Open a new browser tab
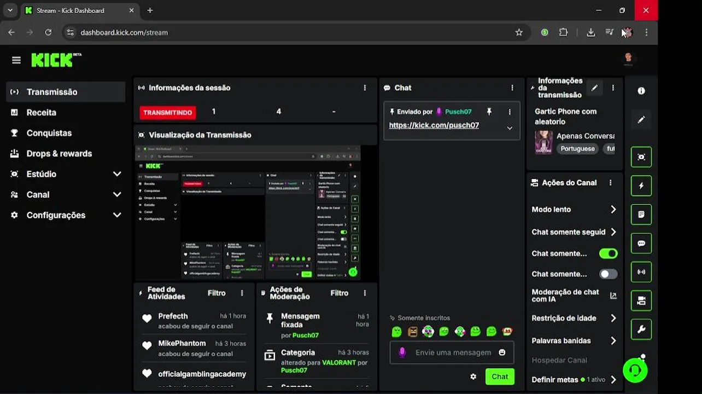The height and width of the screenshot is (394, 702). pos(150,10)
